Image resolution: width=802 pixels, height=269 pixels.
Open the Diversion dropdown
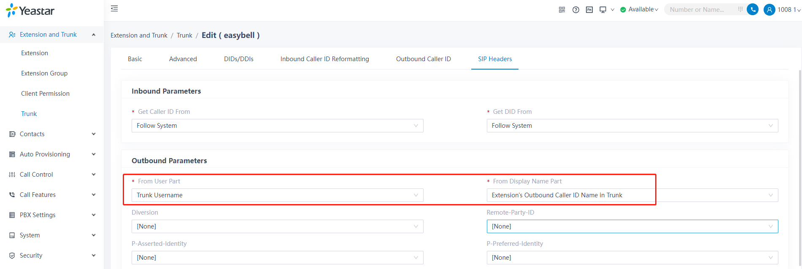(277, 226)
